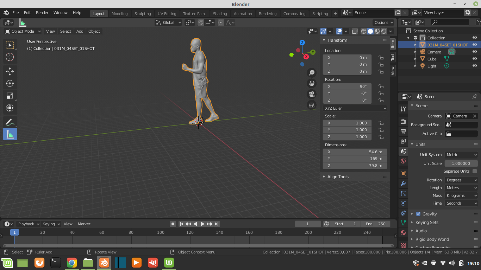This screenshot has height=270, width=481.
Task: Click the Unit Scale value field
Action: coord(461,163)
